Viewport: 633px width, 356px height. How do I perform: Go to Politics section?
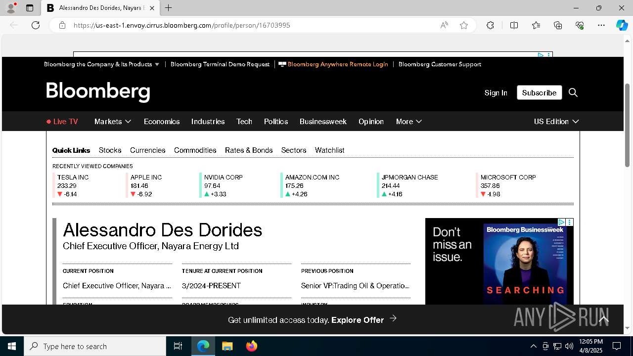[276, 122]
